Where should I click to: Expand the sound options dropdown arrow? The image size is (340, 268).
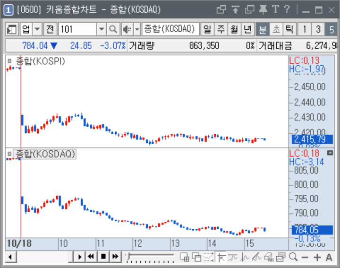pyautogui.click(x=137, y=29)
